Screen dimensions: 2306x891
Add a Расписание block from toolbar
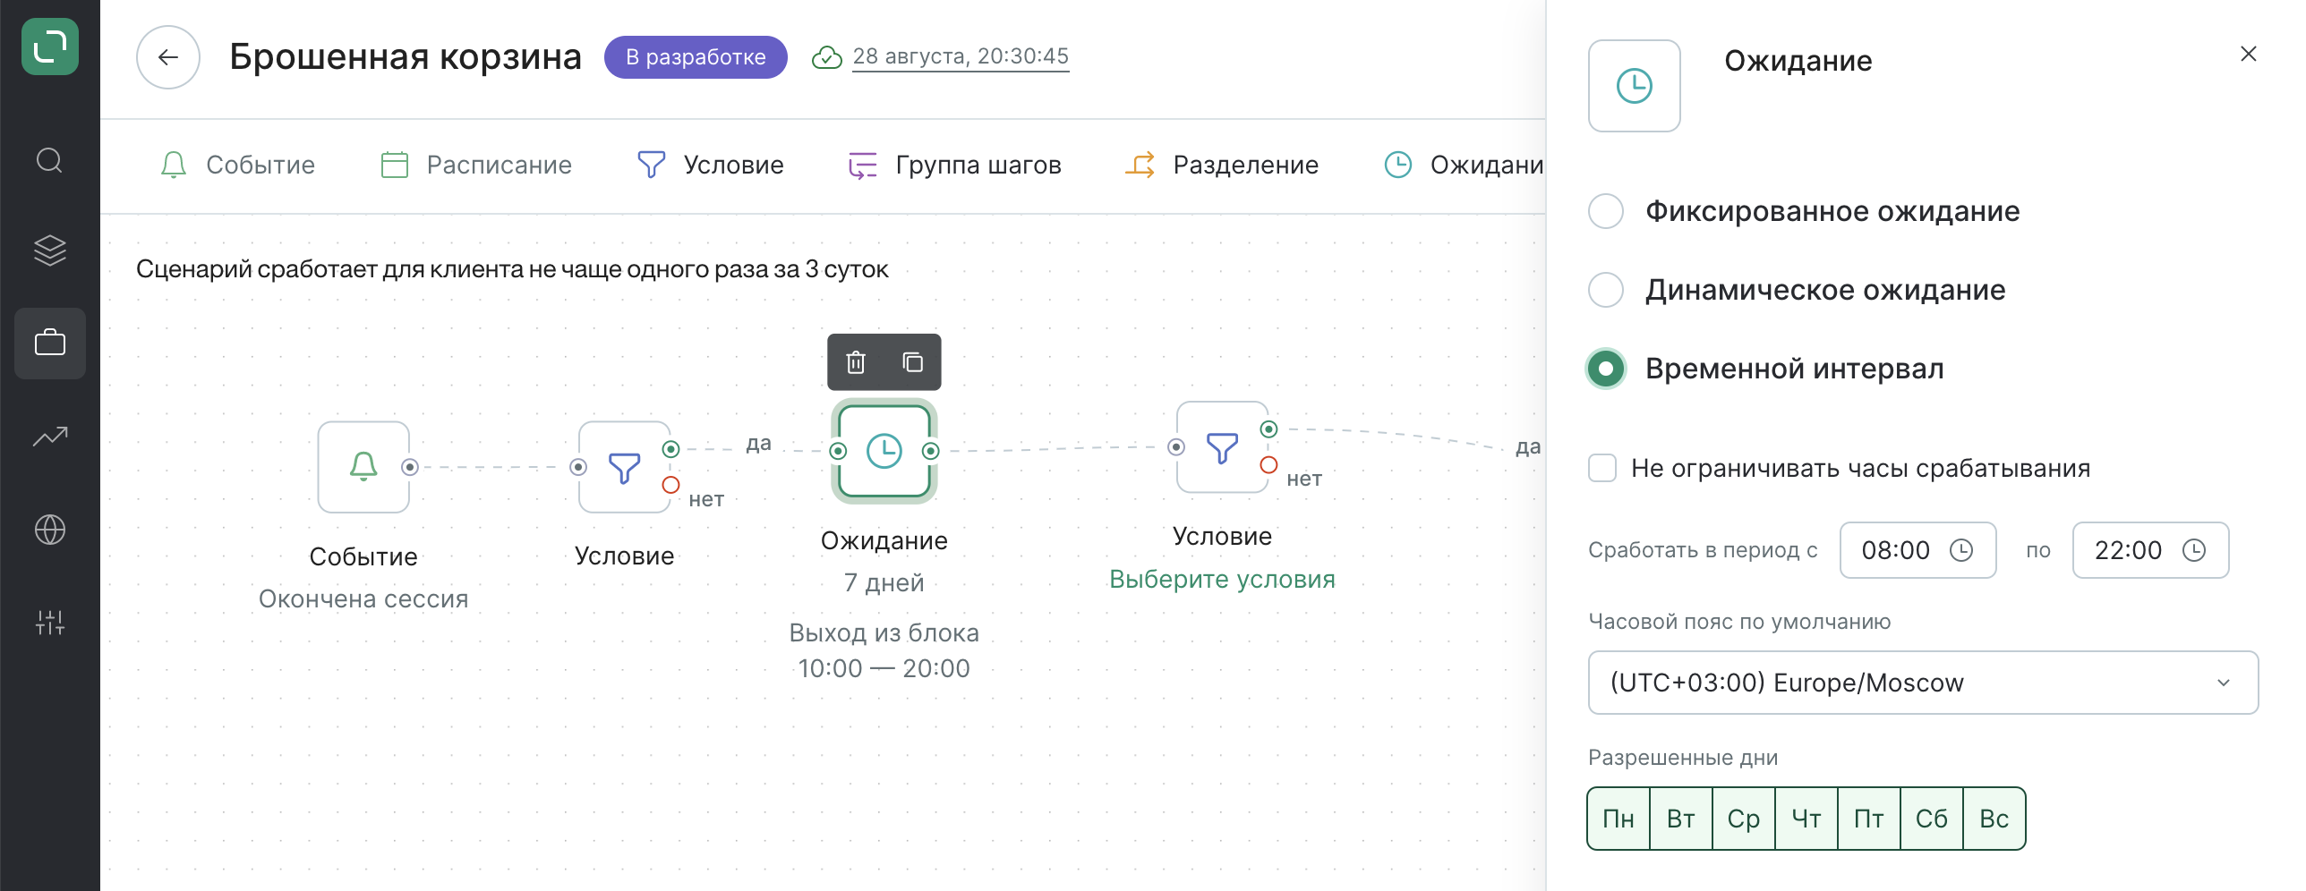(x=476, y=165)
